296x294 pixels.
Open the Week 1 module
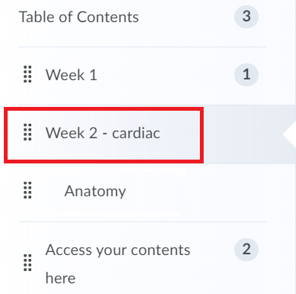[x=71, y=75]
